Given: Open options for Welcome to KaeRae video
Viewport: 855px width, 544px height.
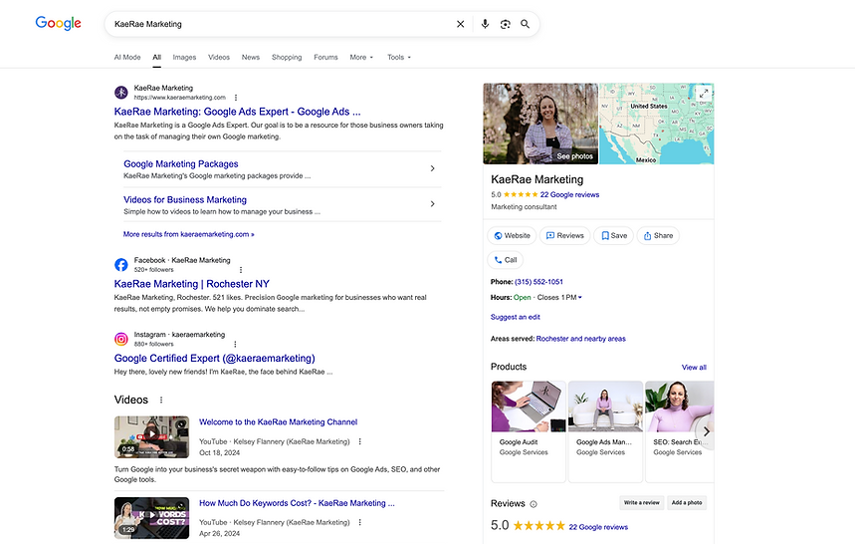Looking at the screenshot, I should [359, 441].
